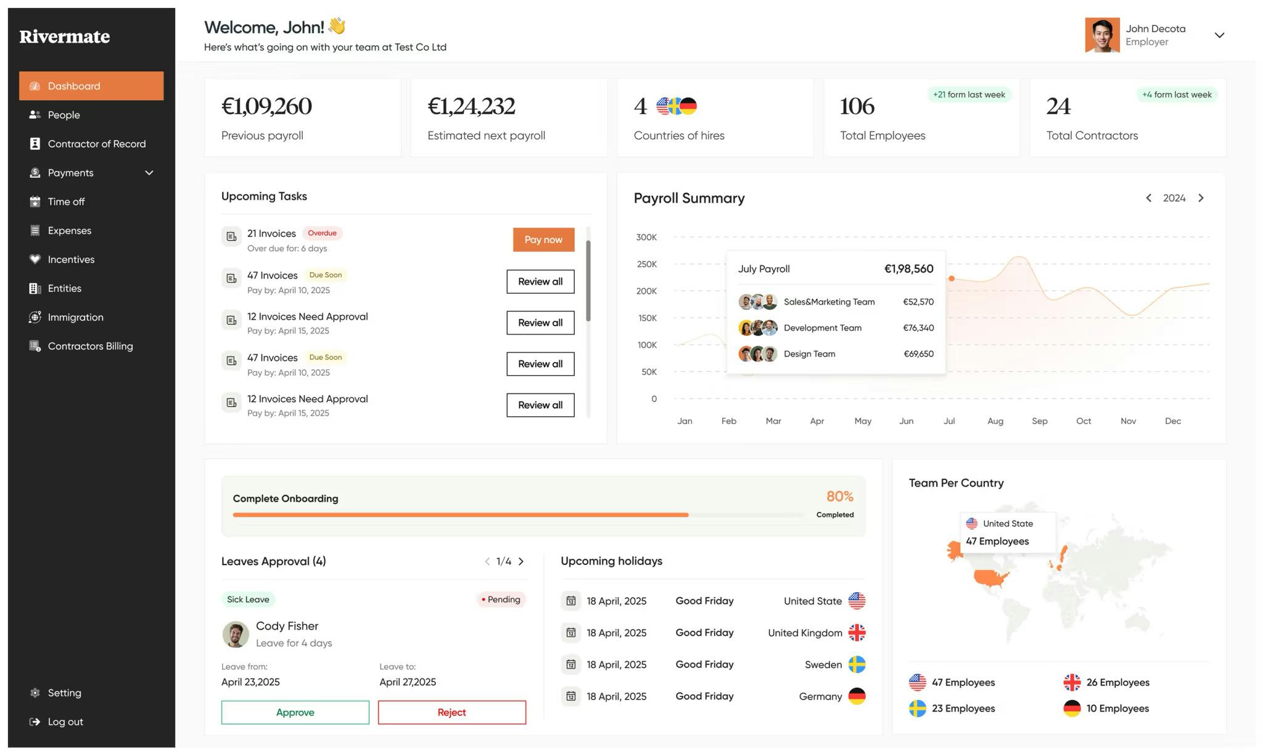Click the Immigration globe icon
1263x755 pixels.
pos(35,317)
